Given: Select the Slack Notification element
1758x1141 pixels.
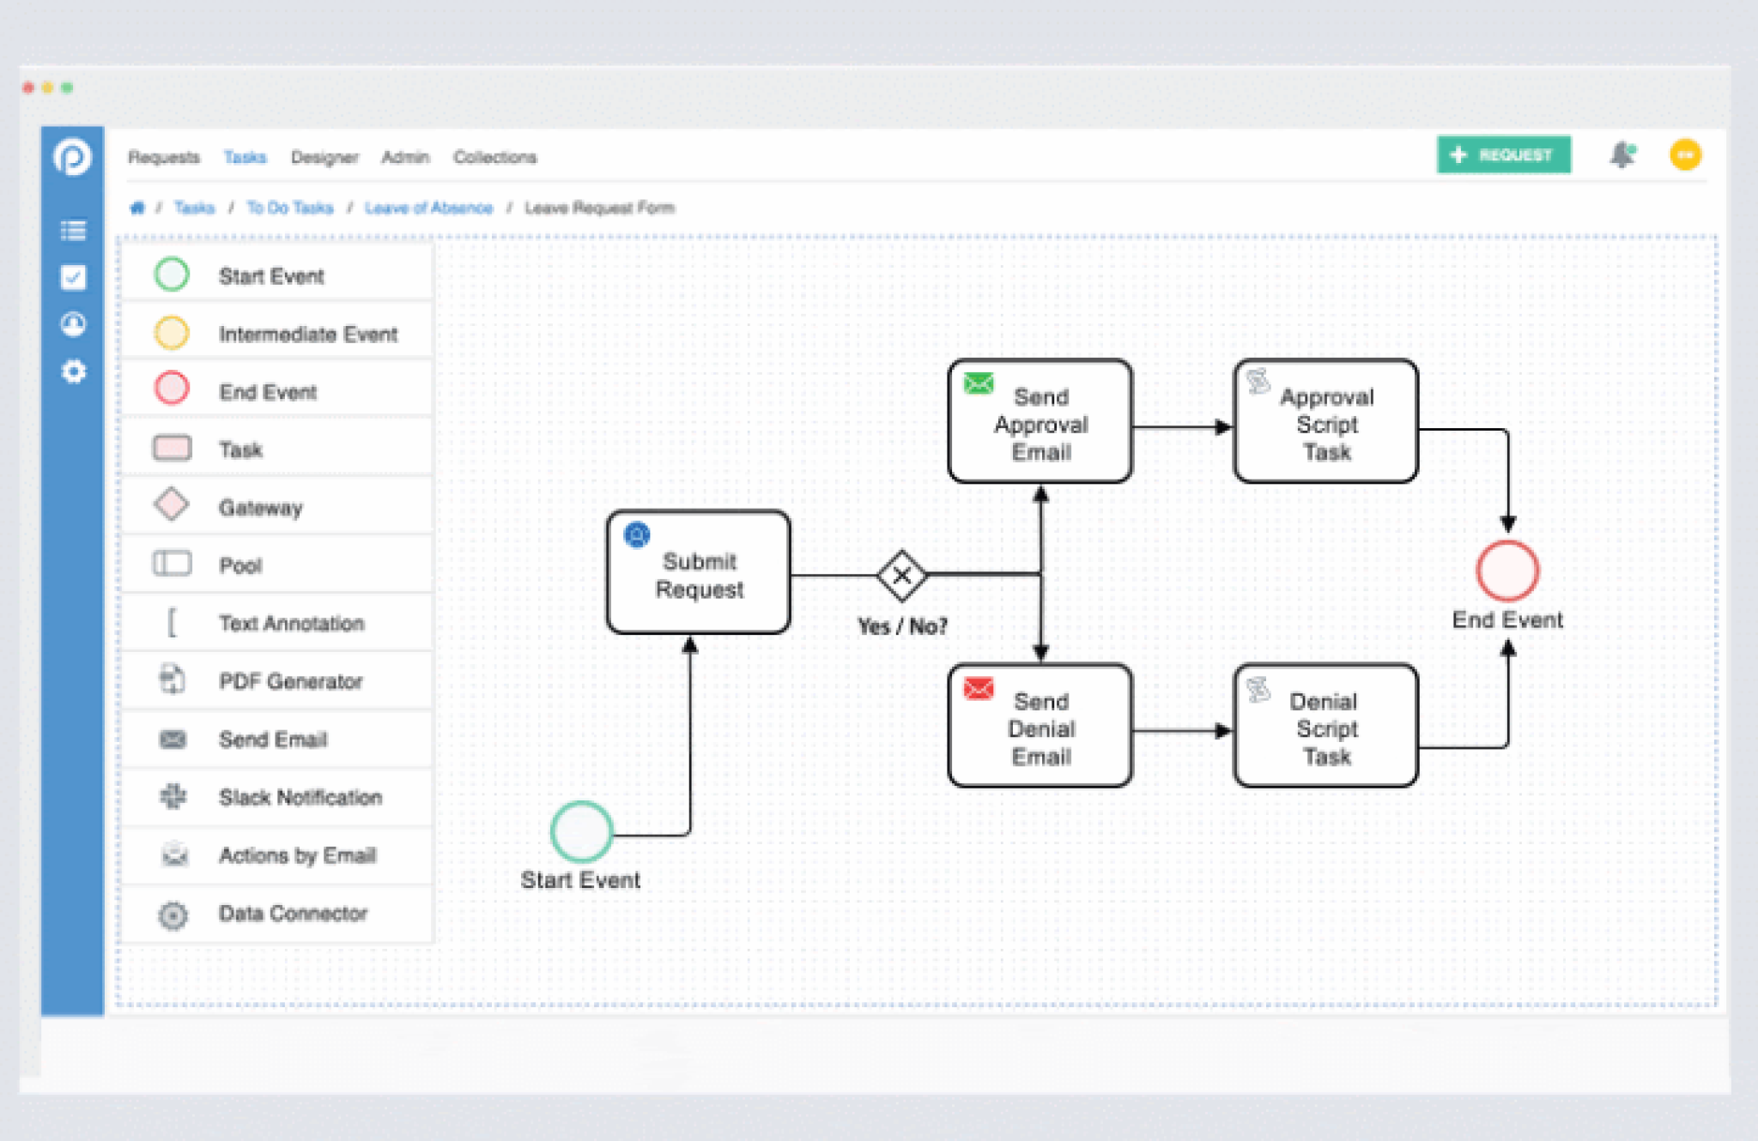Looking at the screenshot, I should tap(300, 797).
